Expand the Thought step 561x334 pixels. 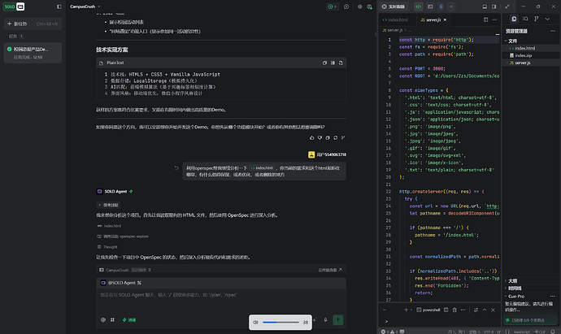[x=107, y=247]
